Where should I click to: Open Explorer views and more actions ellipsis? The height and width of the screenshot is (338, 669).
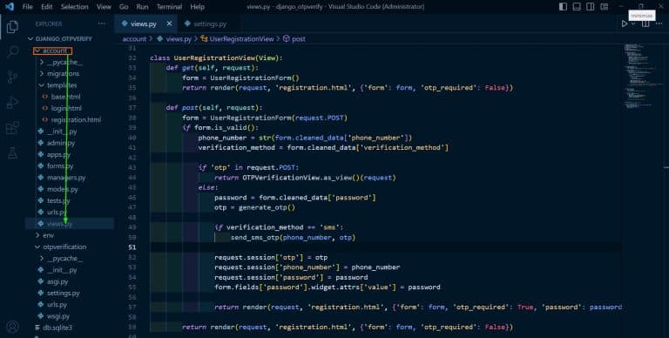click(x=101, y=24)
